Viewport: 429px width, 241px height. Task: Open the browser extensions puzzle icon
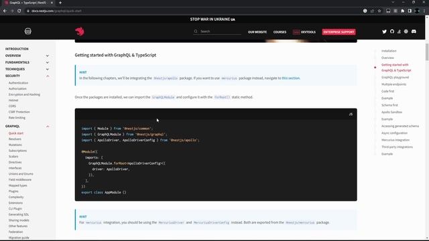pos(402,11)
